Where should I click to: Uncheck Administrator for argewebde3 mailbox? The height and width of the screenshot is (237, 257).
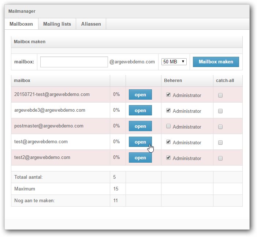coord(168,111)
